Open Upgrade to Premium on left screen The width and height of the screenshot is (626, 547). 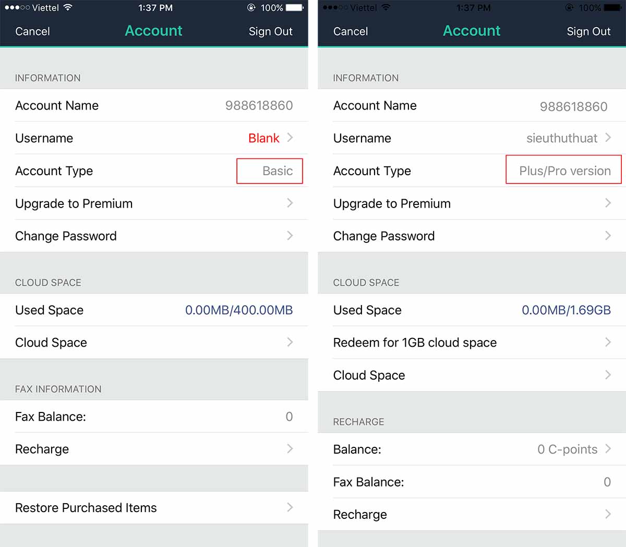click(x=154, y=203)
